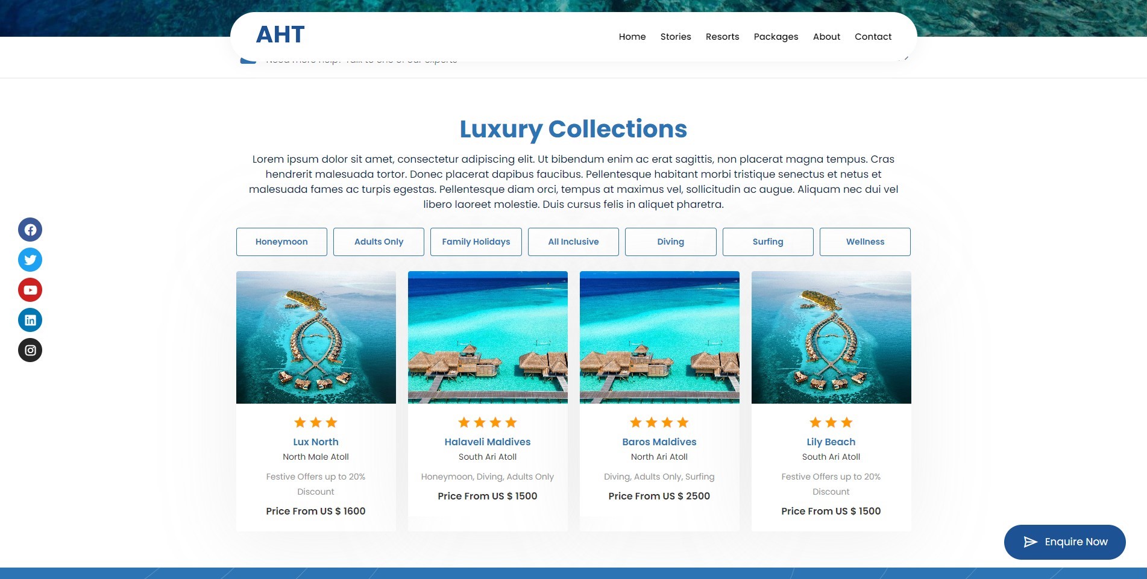Select the Diving filter
The width and height of the screenshot is (1147, 579).
point(671,242)
